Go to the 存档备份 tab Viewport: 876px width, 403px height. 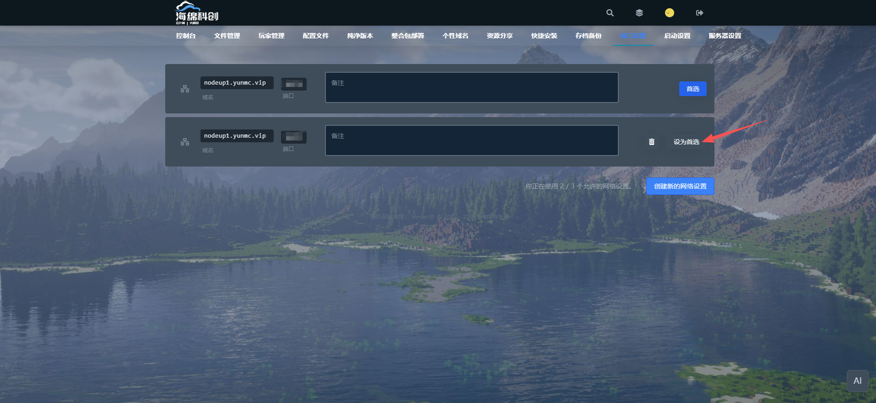click(588, 36)
